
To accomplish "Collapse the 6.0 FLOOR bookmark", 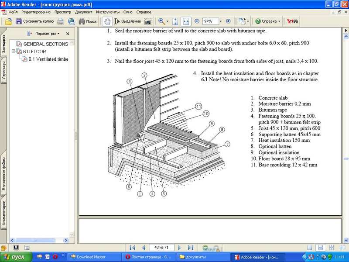I will [14, 51].
